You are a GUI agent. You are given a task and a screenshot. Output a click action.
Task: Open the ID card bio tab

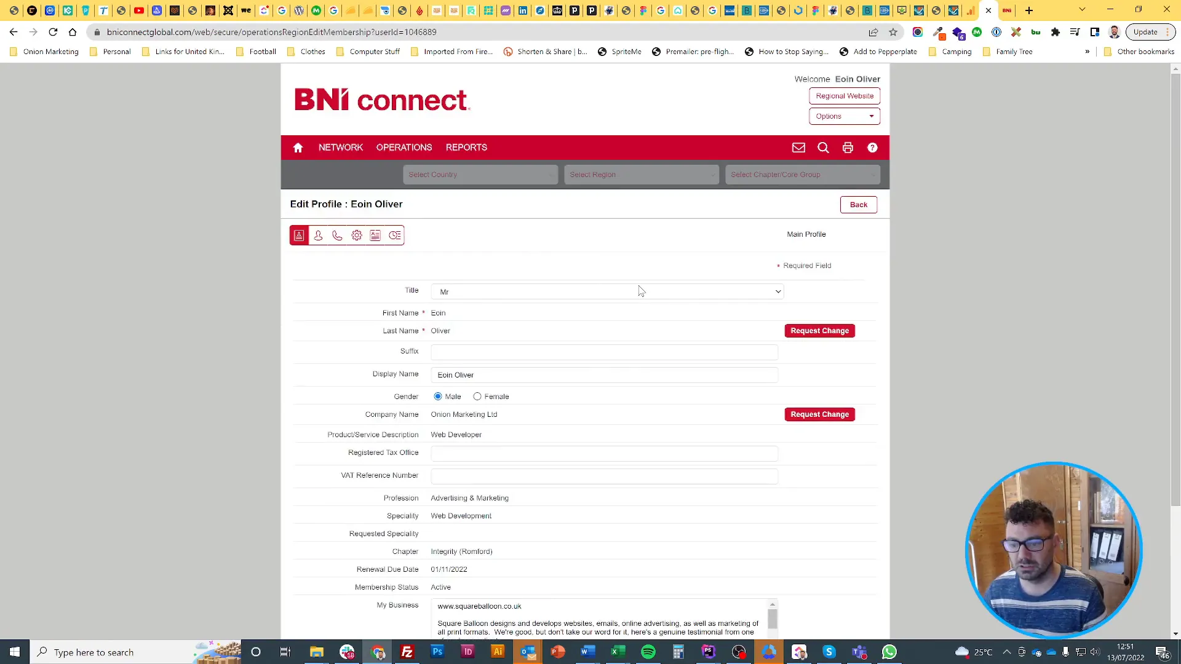tap(375, 235)
